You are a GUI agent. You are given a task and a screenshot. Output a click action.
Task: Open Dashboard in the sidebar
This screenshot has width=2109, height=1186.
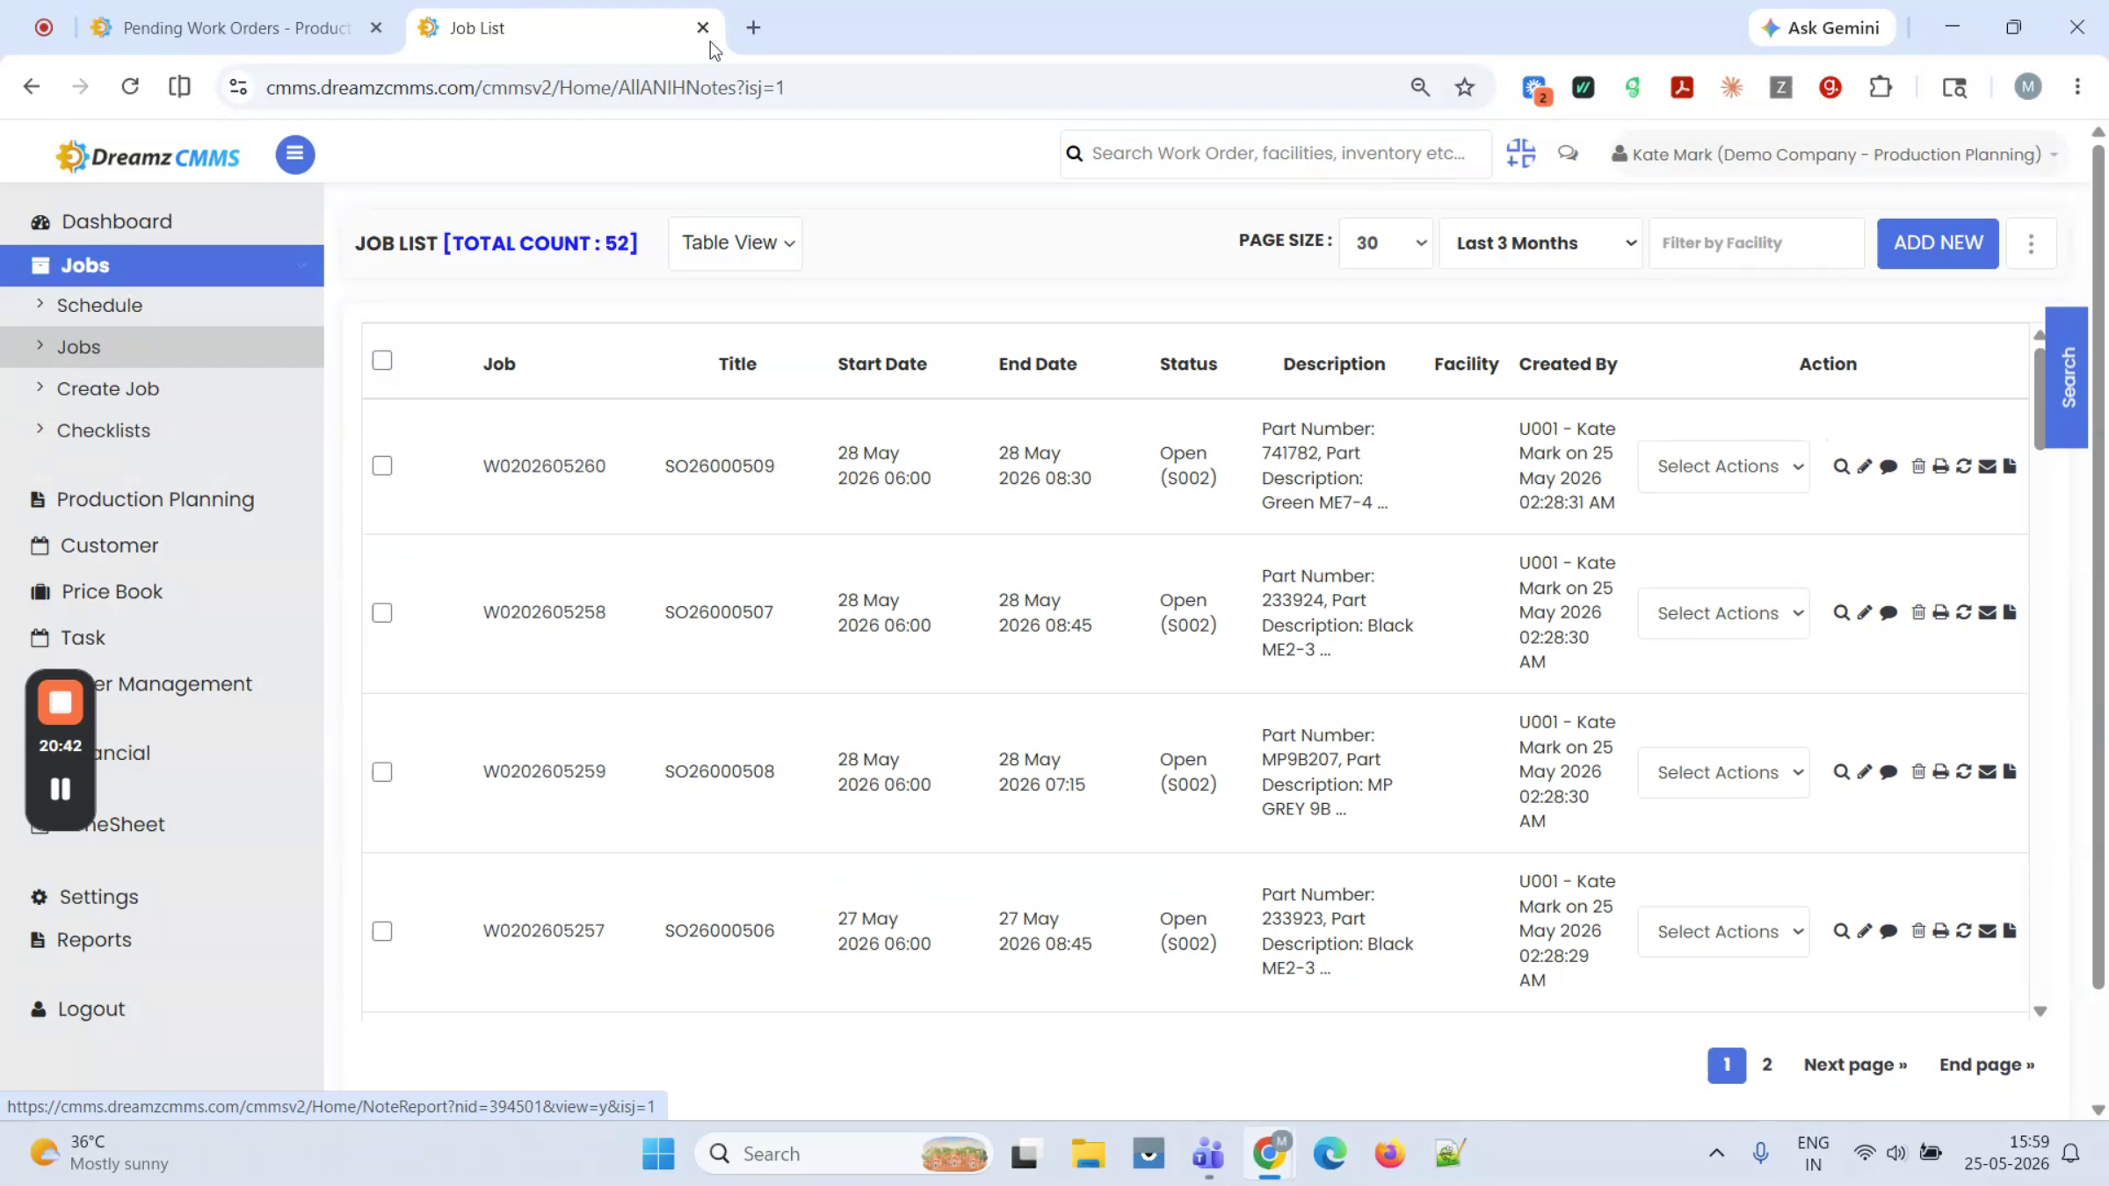[117, 221]
